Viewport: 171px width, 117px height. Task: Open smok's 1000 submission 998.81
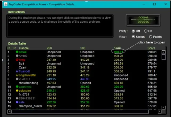point(118,52)
